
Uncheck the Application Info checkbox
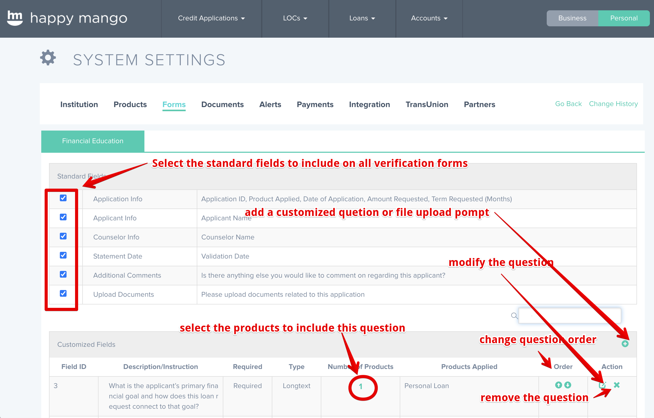[x=63, y=198]
